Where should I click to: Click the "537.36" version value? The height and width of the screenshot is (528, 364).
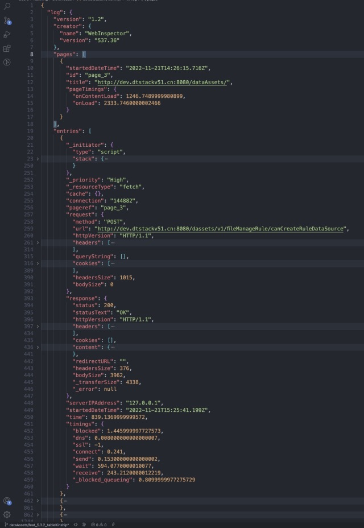pyautogui.click(x=107, y=40)
